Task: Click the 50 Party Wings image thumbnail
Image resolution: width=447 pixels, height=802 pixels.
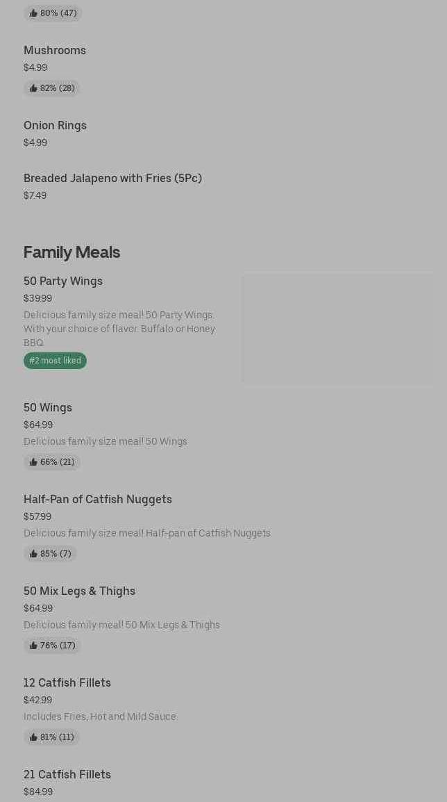Action: [x=337, y=329]
